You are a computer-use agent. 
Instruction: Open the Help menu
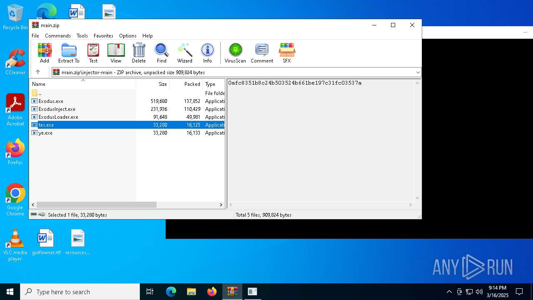(147, 36)
